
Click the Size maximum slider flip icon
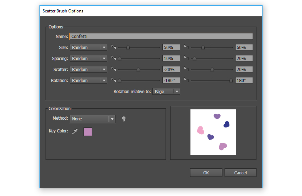[x=187, y=47]
